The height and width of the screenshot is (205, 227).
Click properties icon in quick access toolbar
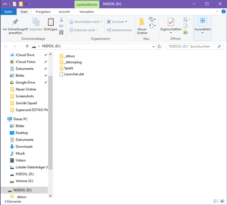(15, 4)
